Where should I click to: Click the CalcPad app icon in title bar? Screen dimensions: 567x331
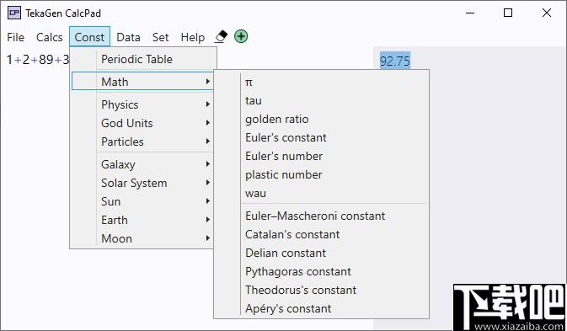point(14,13)
